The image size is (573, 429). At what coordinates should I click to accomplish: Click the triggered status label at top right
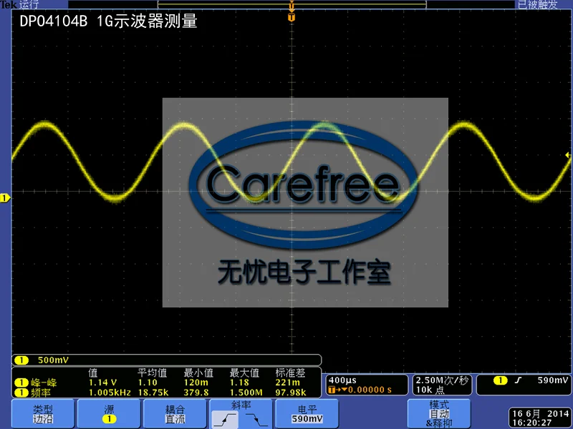tap(537, 5)
